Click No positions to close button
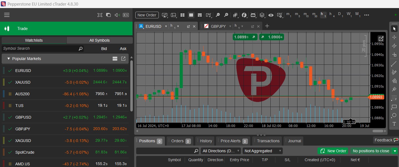The height and width of the screenshot is (167, 399). pyautogui.click(x=371, y=151)
